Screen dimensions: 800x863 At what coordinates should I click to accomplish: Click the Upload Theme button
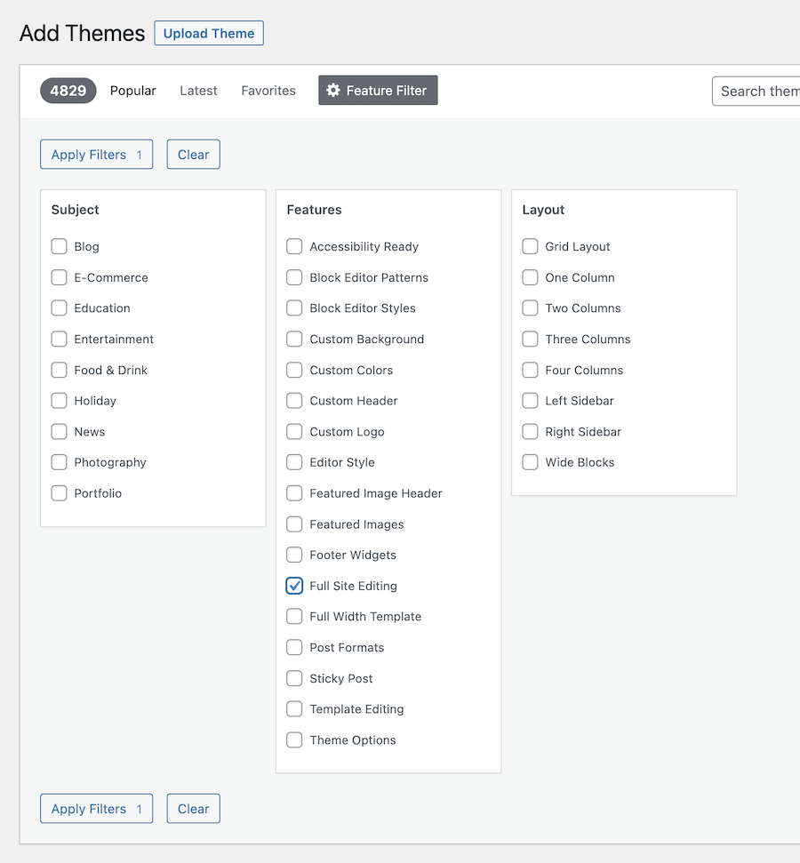click(x=209, y=33)
